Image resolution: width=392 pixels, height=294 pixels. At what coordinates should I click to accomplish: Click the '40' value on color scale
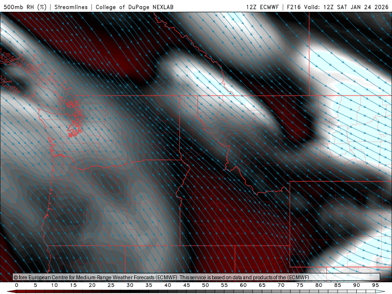pos(168,285)
